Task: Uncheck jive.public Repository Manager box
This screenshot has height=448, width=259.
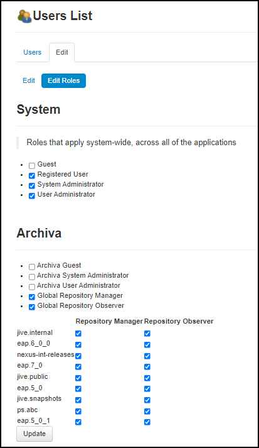Action: tap(78, 378)
